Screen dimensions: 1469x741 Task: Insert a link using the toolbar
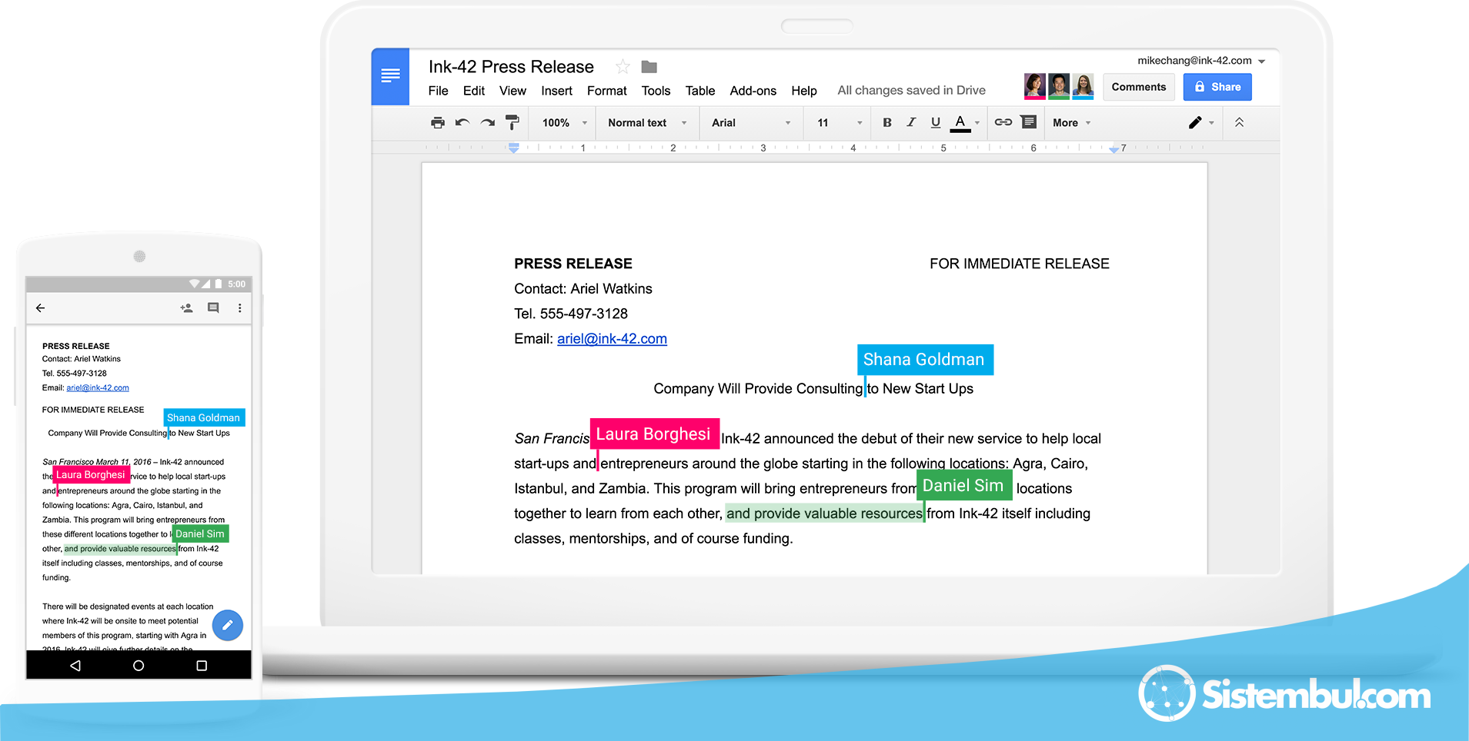[1003, 122]
